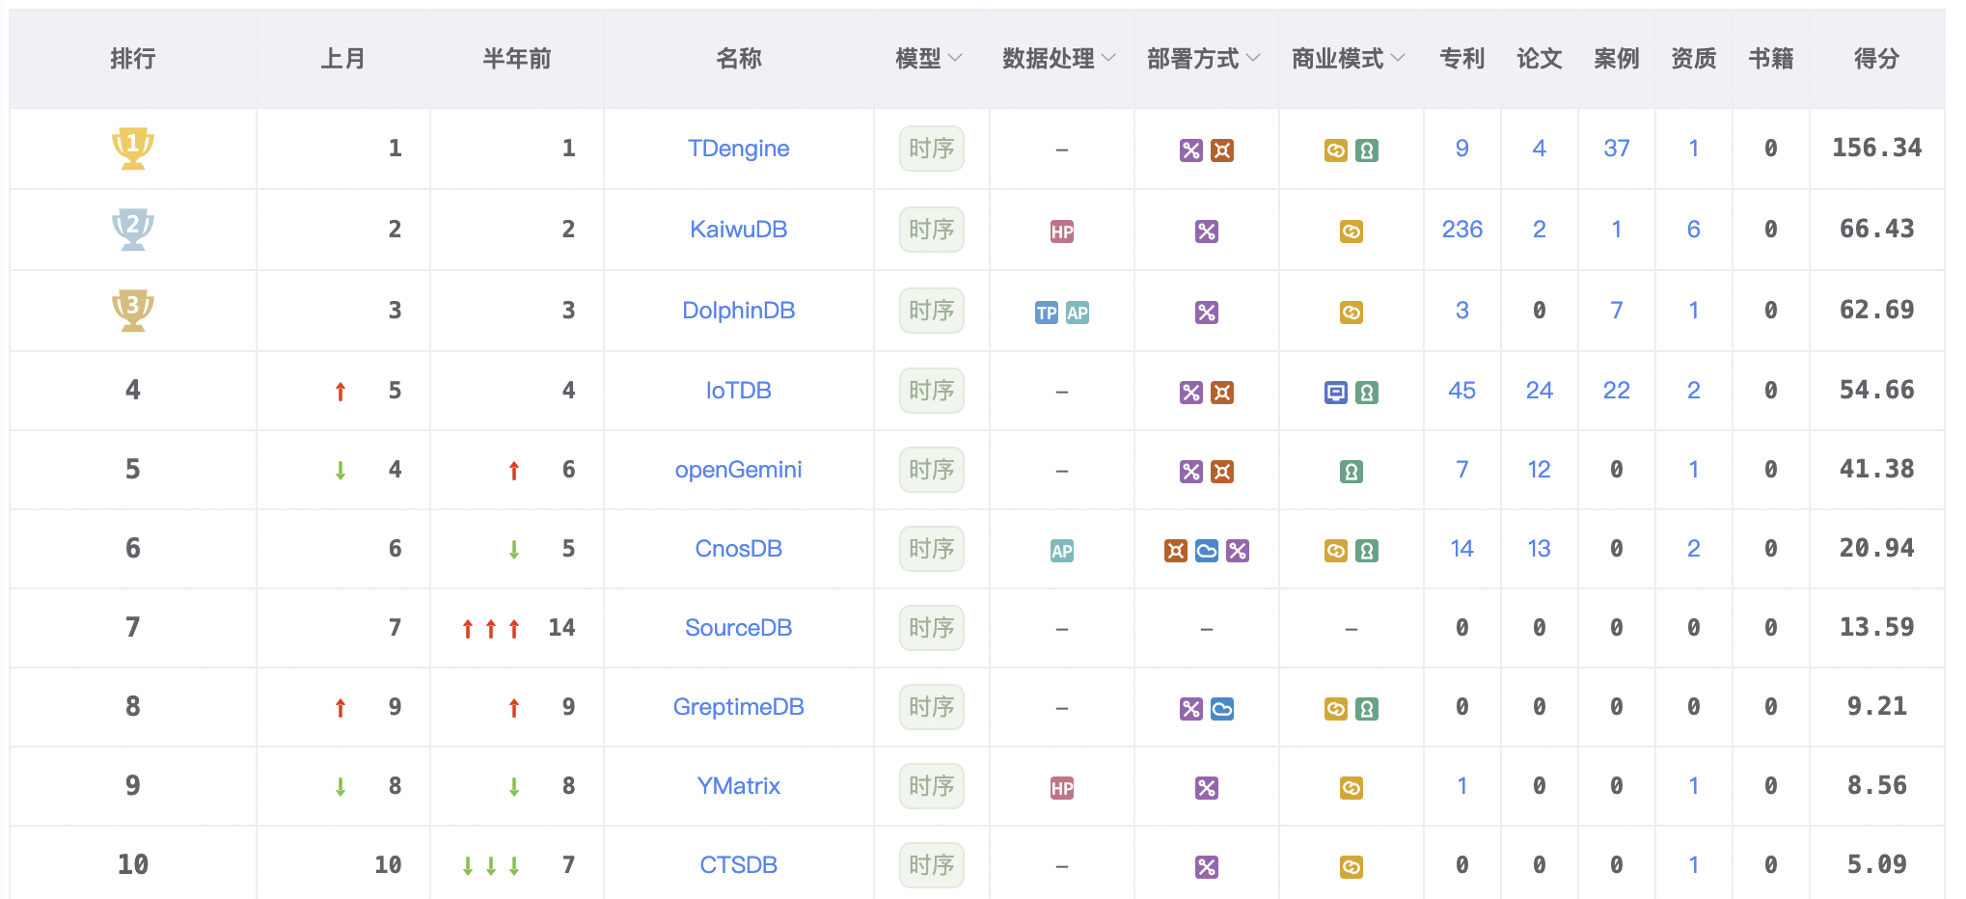Click the score 54.66 for IoTDB

pos(1877,391)
